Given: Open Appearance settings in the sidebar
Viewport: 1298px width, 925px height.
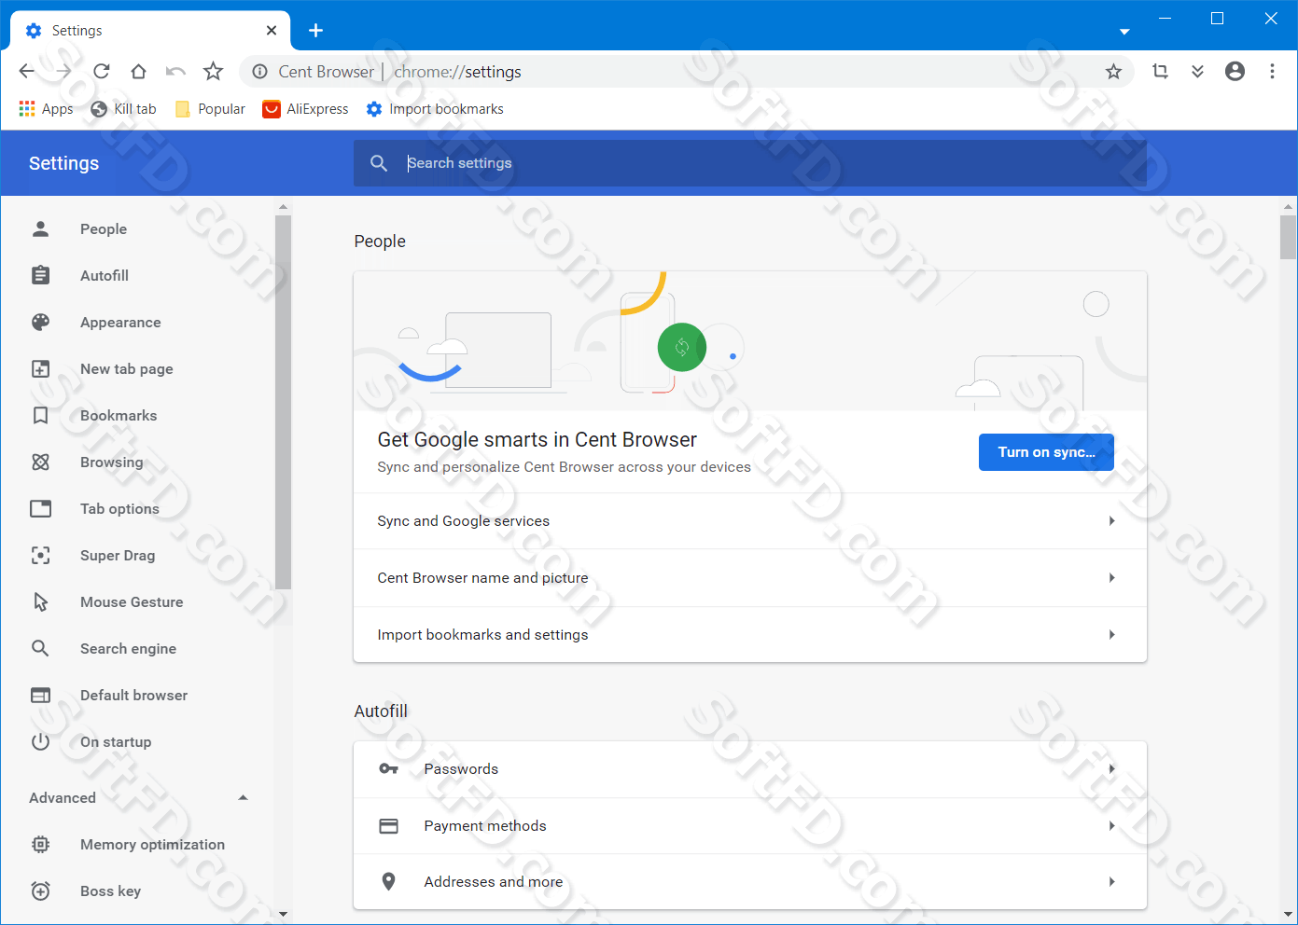Looking at the screenshot, I should click(x=120, y=323).
